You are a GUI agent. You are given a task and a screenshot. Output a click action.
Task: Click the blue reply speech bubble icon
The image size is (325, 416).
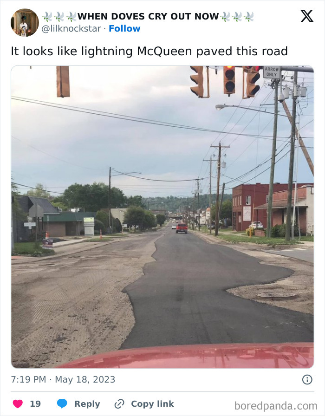62,403
